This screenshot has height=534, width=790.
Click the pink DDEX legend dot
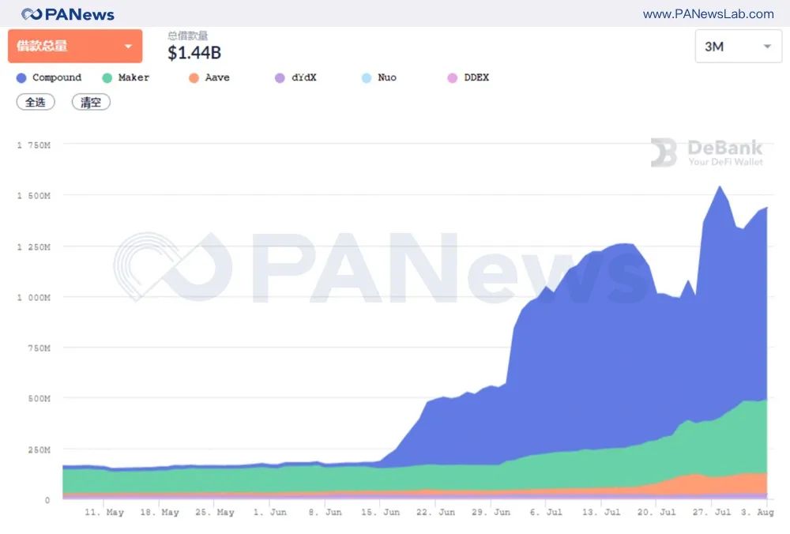coord(453,78)
